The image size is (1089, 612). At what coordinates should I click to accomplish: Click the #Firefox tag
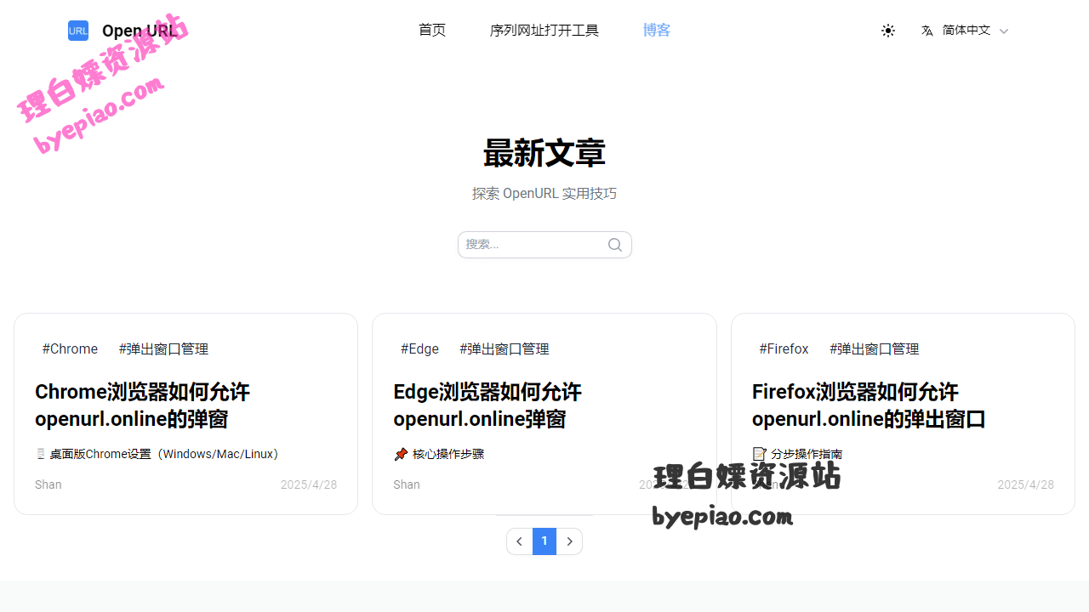[x=784, y=349]
